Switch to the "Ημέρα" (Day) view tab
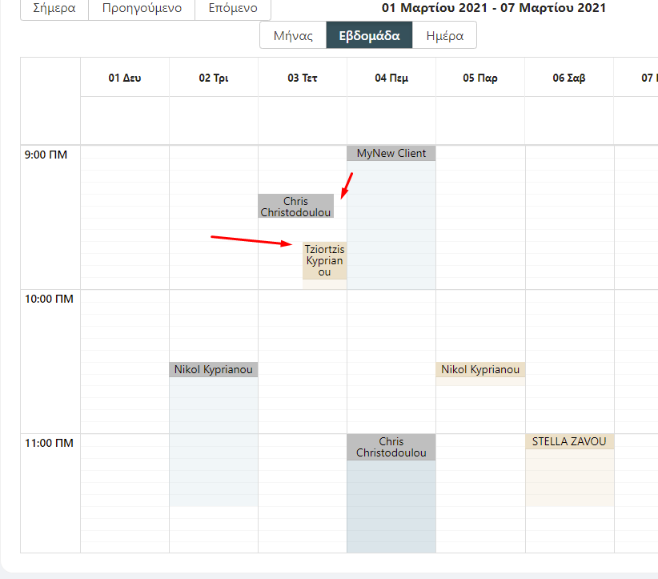Screen dimensions: 658x579 click(x=444, y=34)
